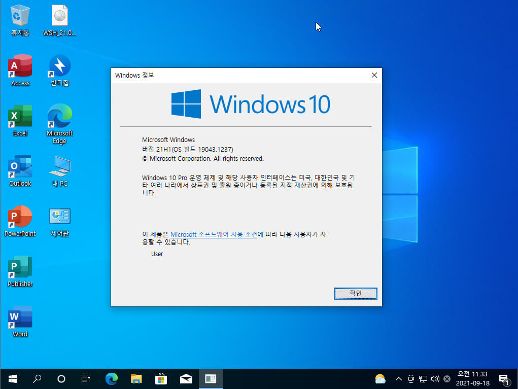The width and height of the screenshot is (518, 389).
Task: Open File Explorer from taskbar
Action: pyautogui.click(x=136, y=379)
